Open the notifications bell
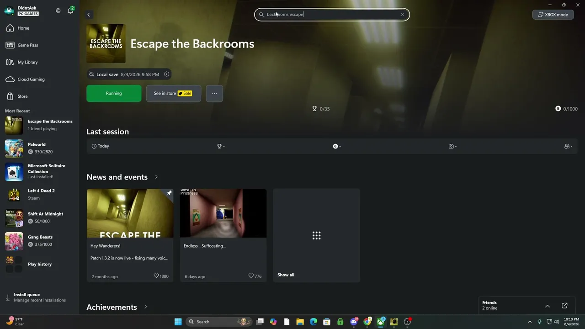Viewport: 585px width, 329px height. 70,11
